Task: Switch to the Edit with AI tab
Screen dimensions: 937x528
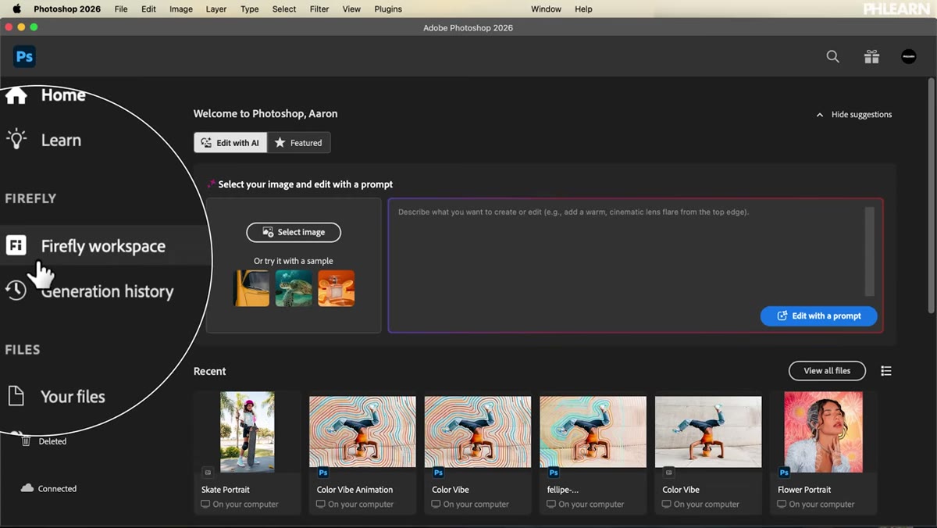Action: pyautogui.click(x=230, y=143)
